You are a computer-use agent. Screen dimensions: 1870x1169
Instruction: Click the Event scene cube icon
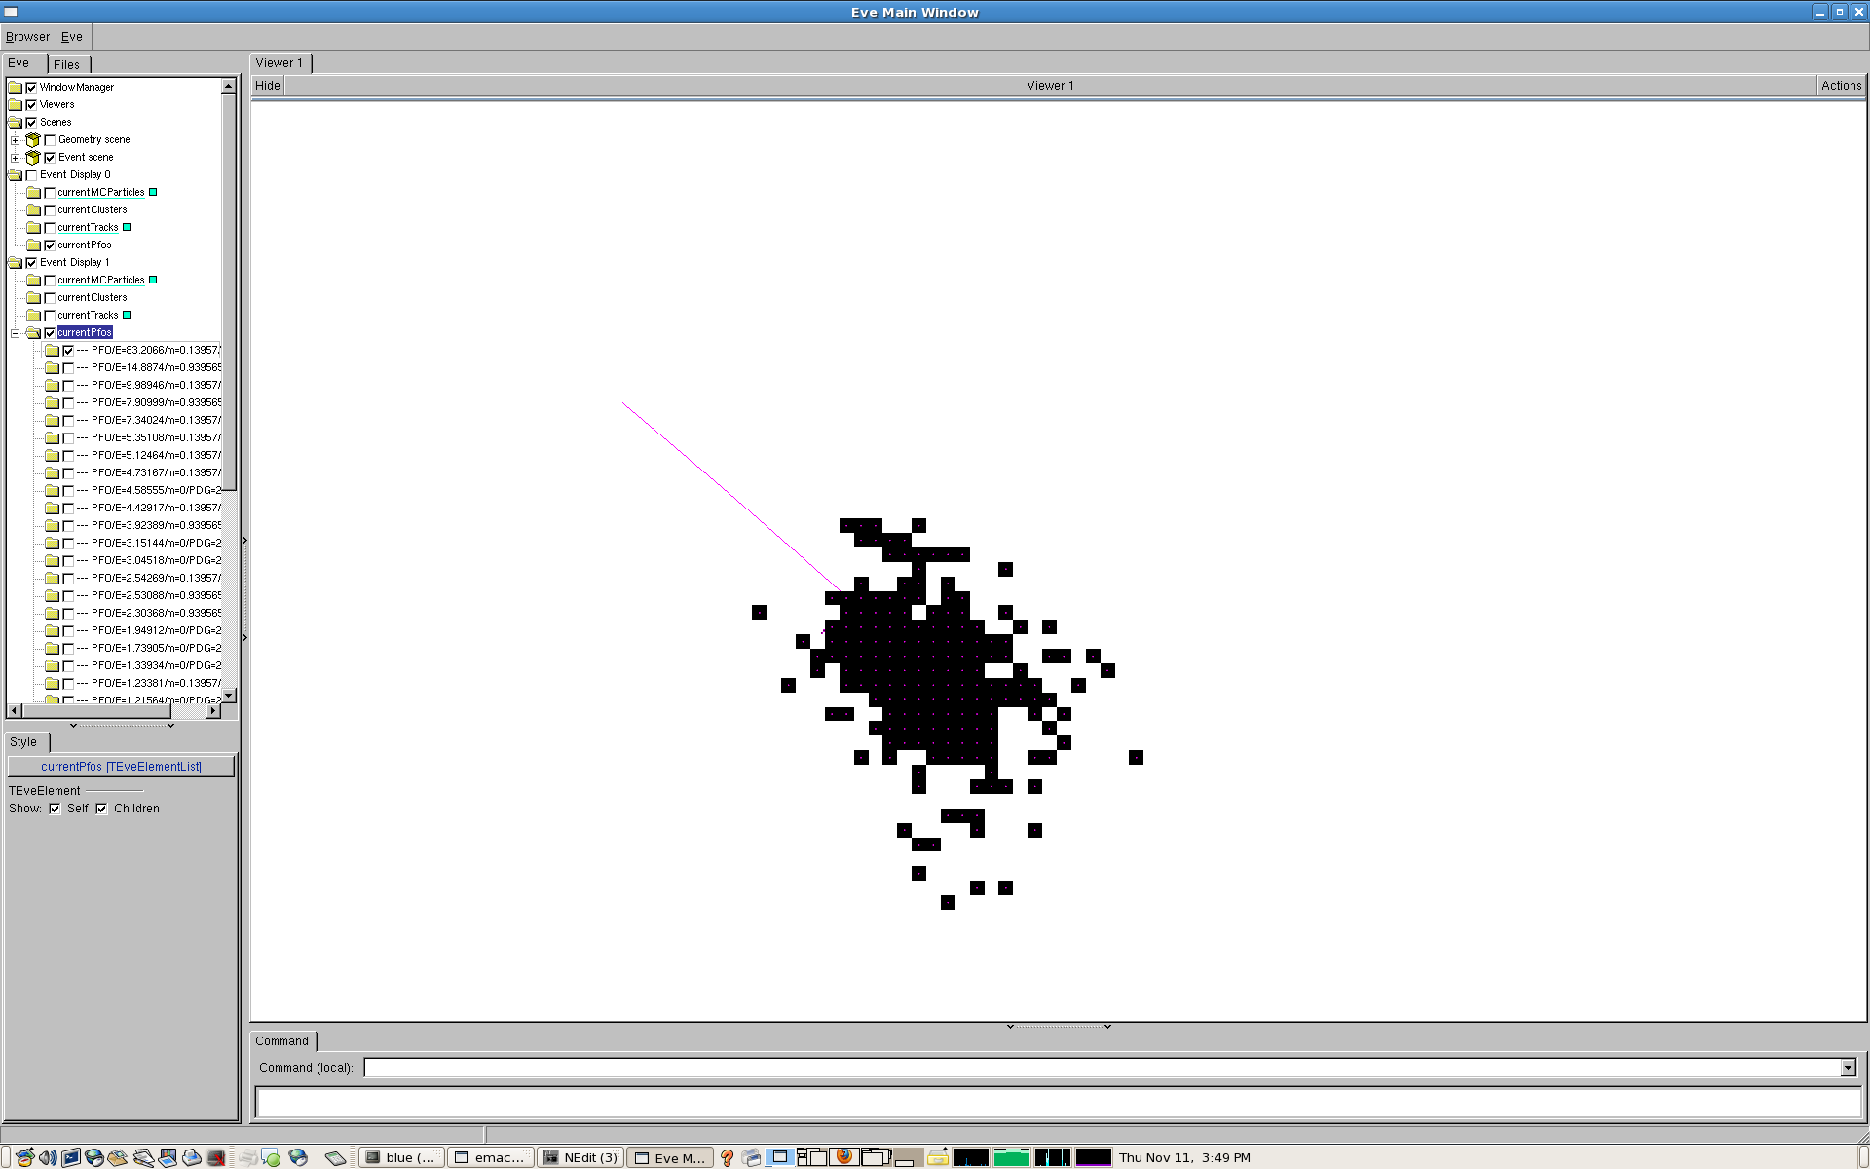point(33,158)
